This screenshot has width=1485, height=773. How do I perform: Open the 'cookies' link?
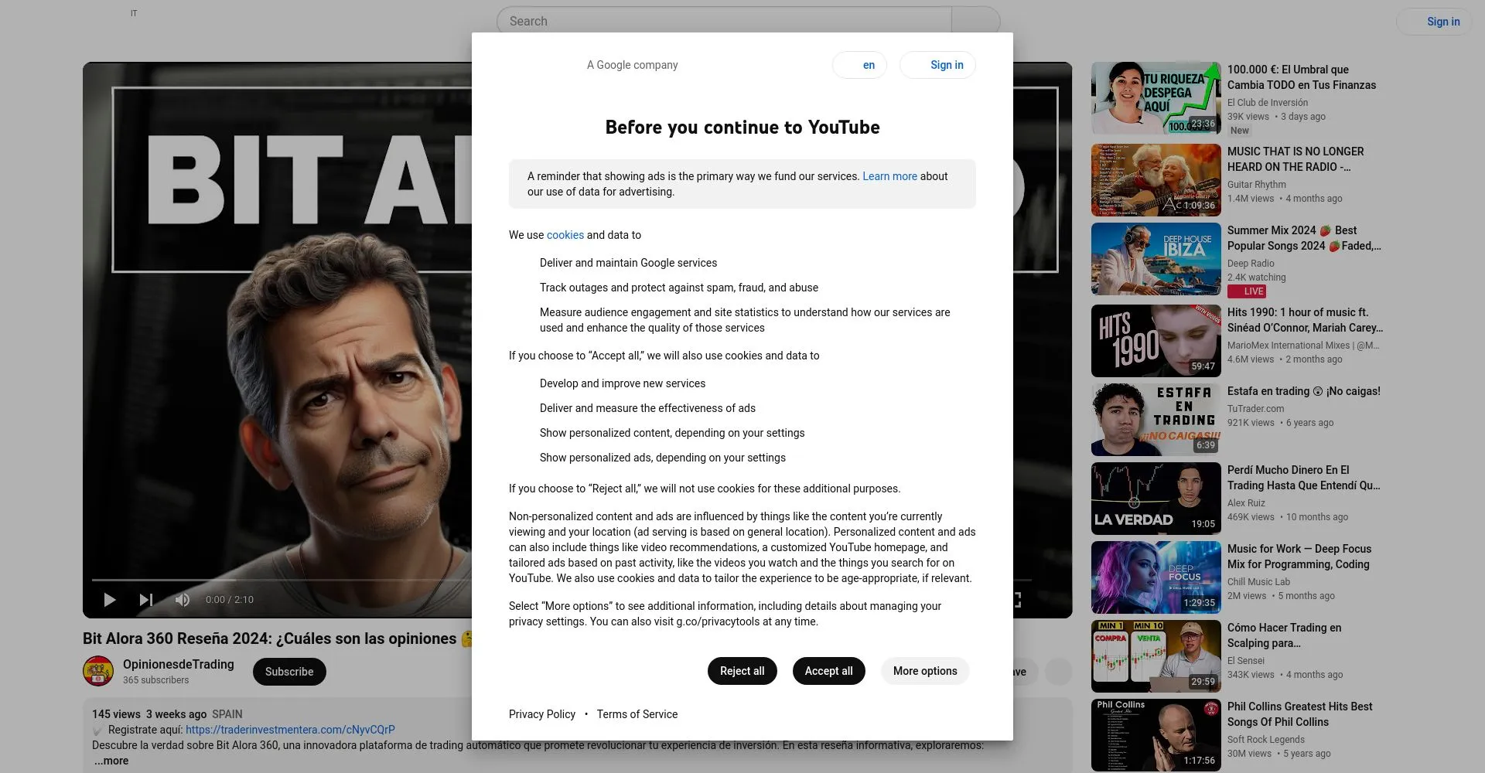pyautogui.click(x=565, y=235)
